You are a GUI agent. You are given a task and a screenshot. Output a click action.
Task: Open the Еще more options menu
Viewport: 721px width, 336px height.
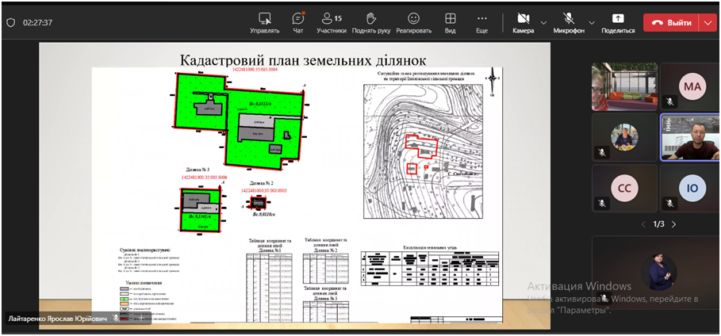[x=481, y=22]
